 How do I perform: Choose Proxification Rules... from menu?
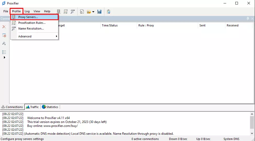(x=34, y=23)
